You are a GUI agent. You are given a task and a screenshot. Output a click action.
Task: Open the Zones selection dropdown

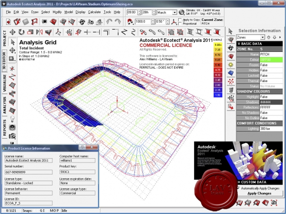(263, 37)
